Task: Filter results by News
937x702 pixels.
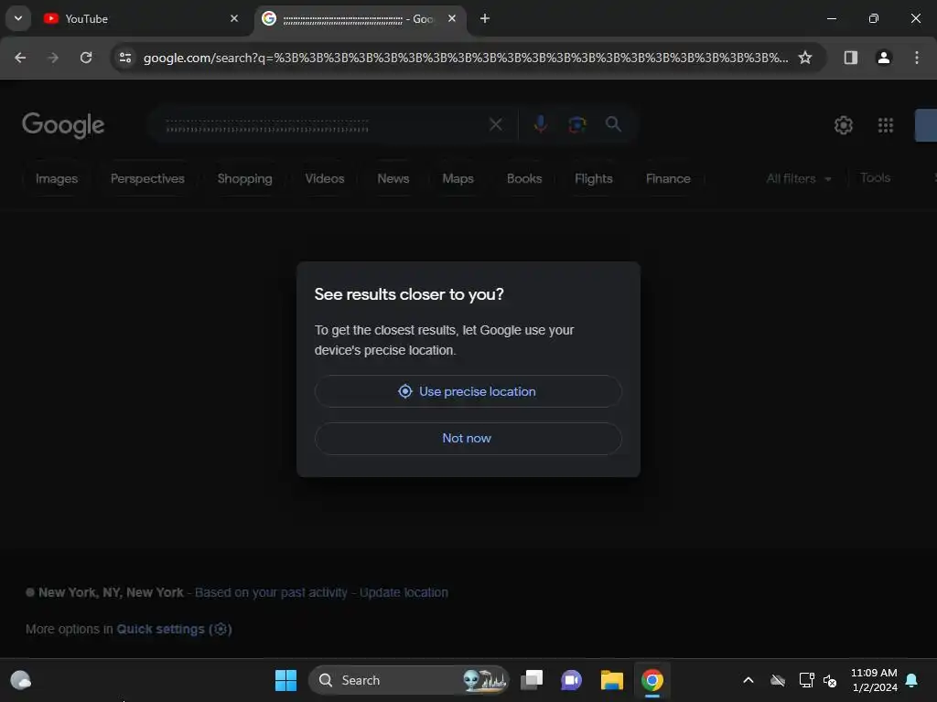Action: click(393, 178)
